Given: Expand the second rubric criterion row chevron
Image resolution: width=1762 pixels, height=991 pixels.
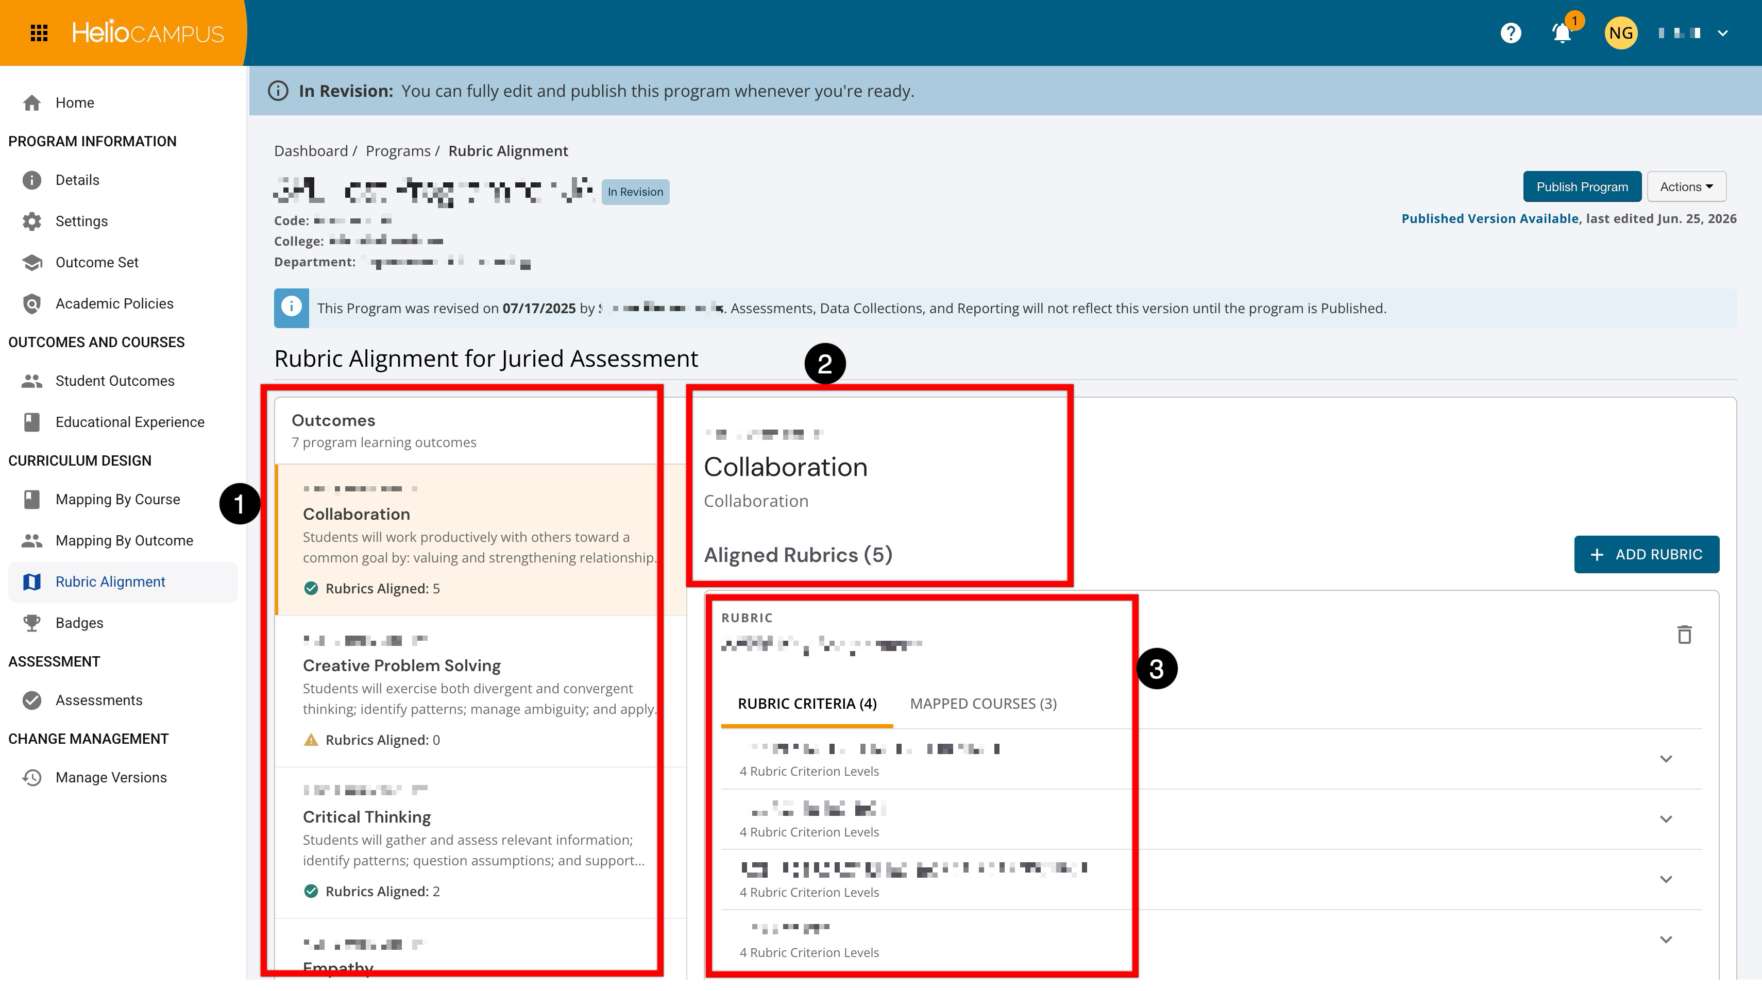Looking at the screenshot, I should point(1666,819).
